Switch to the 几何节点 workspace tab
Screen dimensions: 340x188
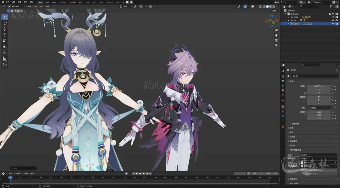point(110,2)
